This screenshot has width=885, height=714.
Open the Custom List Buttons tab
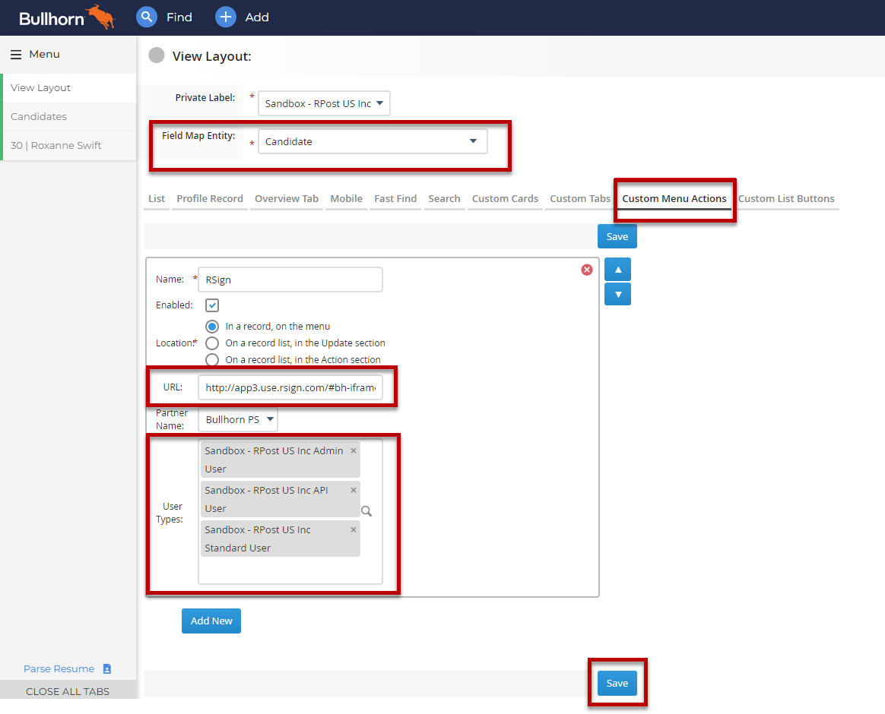pos(785,199)
